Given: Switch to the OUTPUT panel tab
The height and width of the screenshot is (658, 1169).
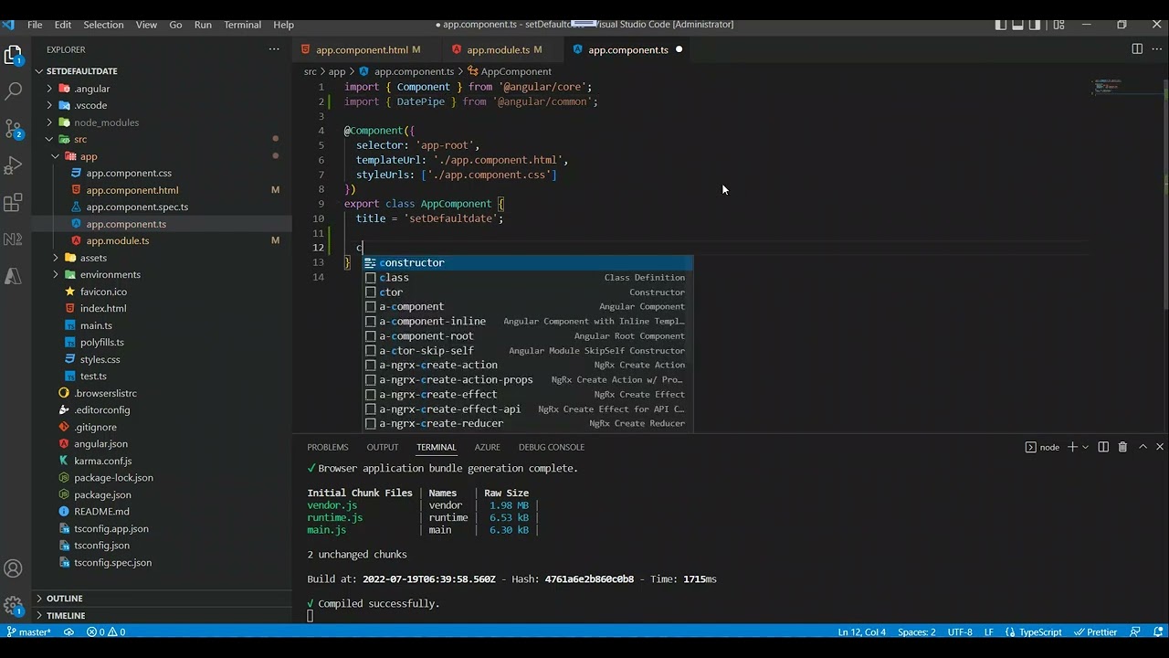Looking at the screenshot, I should click(x=382, y=447).
